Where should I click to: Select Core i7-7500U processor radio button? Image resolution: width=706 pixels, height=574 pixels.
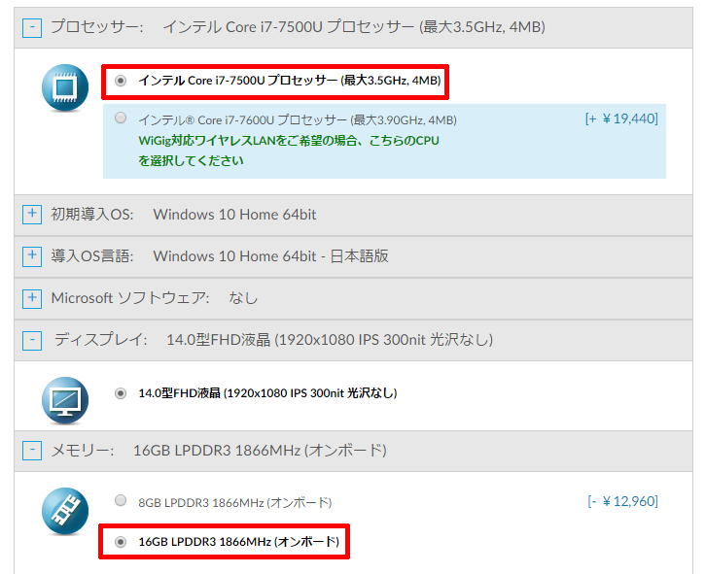point(121,81)
